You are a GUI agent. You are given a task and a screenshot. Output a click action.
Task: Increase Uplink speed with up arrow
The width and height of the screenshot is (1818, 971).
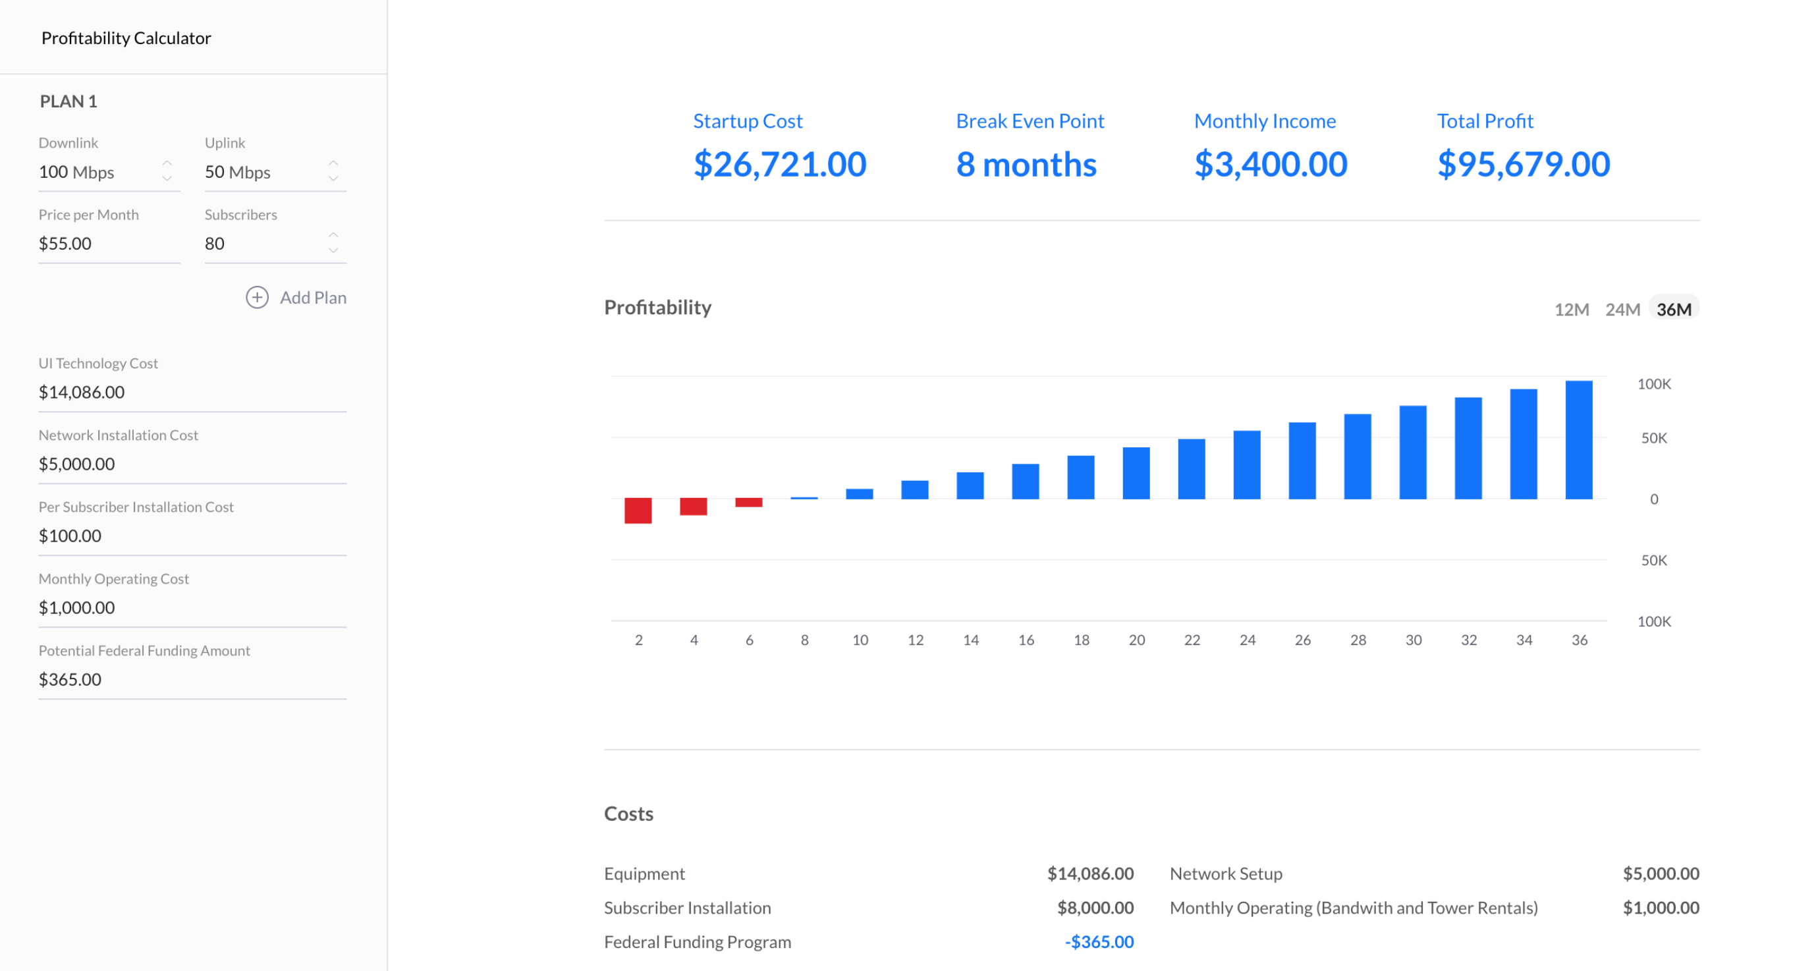click(x=333, y=162)
